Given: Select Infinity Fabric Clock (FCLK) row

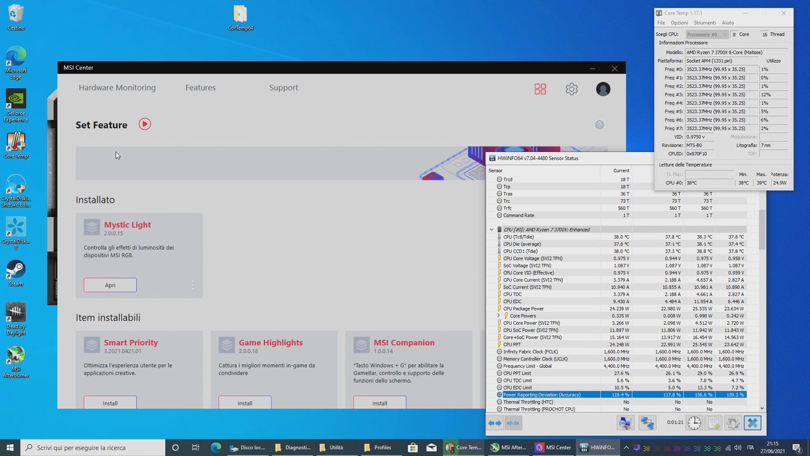Looking at the screenshot, I should 621,351.
